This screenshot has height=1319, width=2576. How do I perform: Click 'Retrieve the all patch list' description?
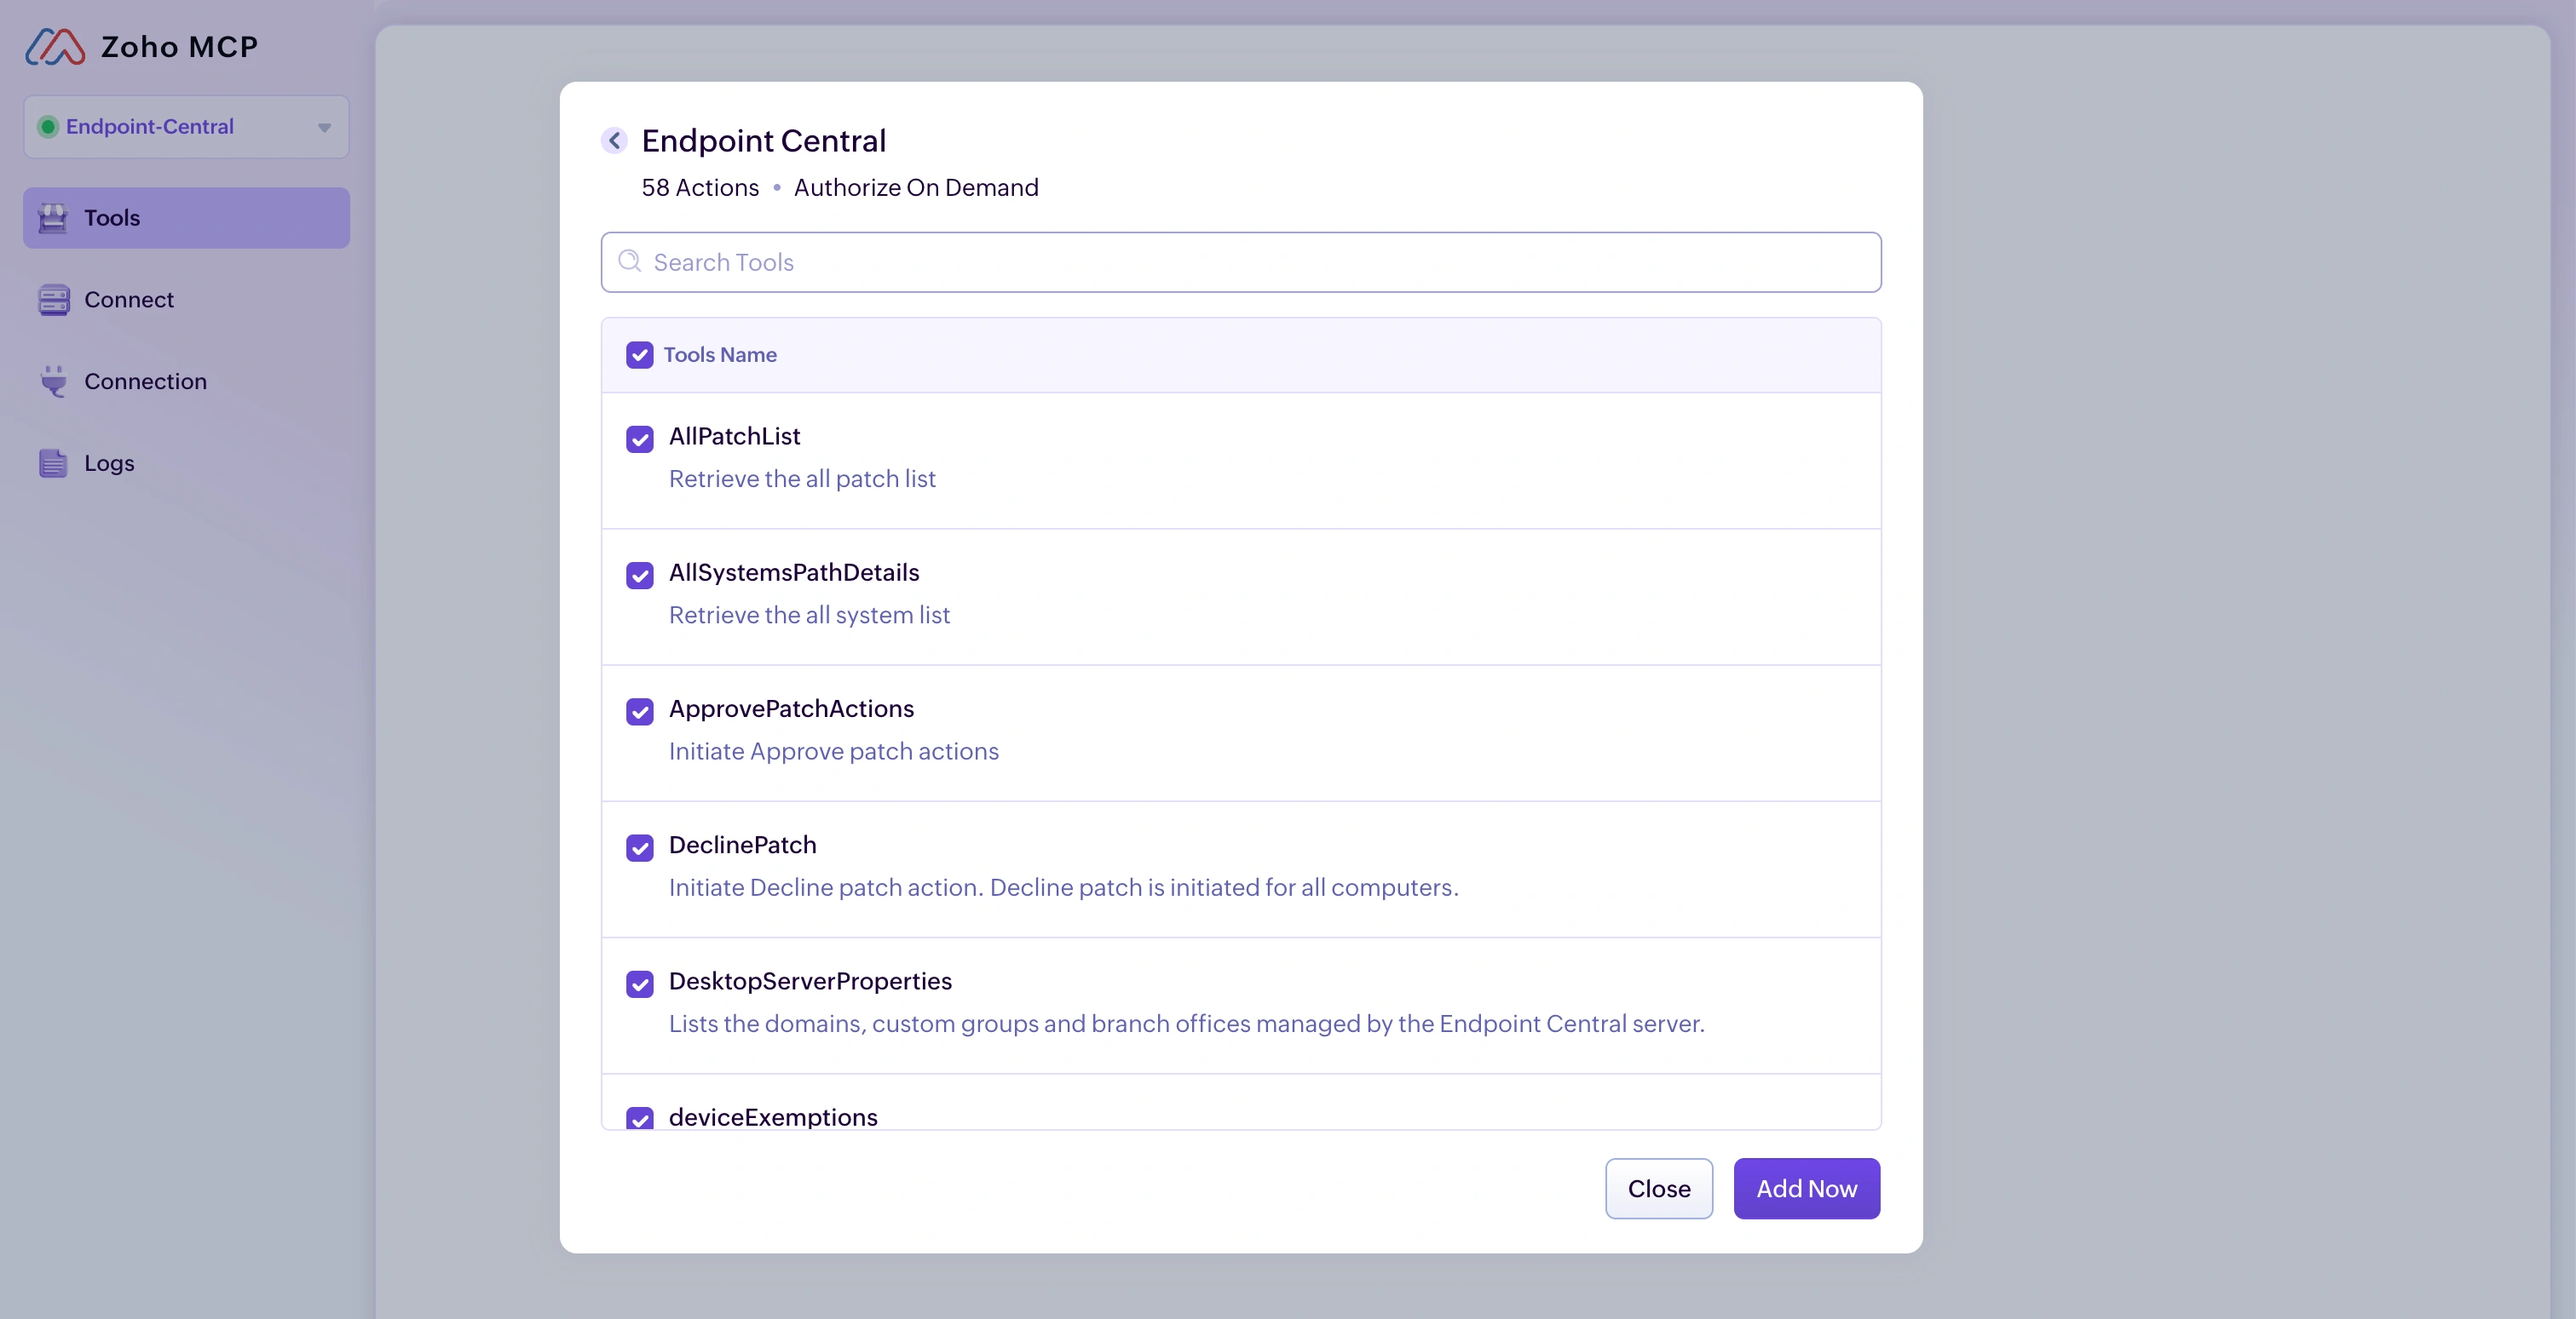(802, 479)
